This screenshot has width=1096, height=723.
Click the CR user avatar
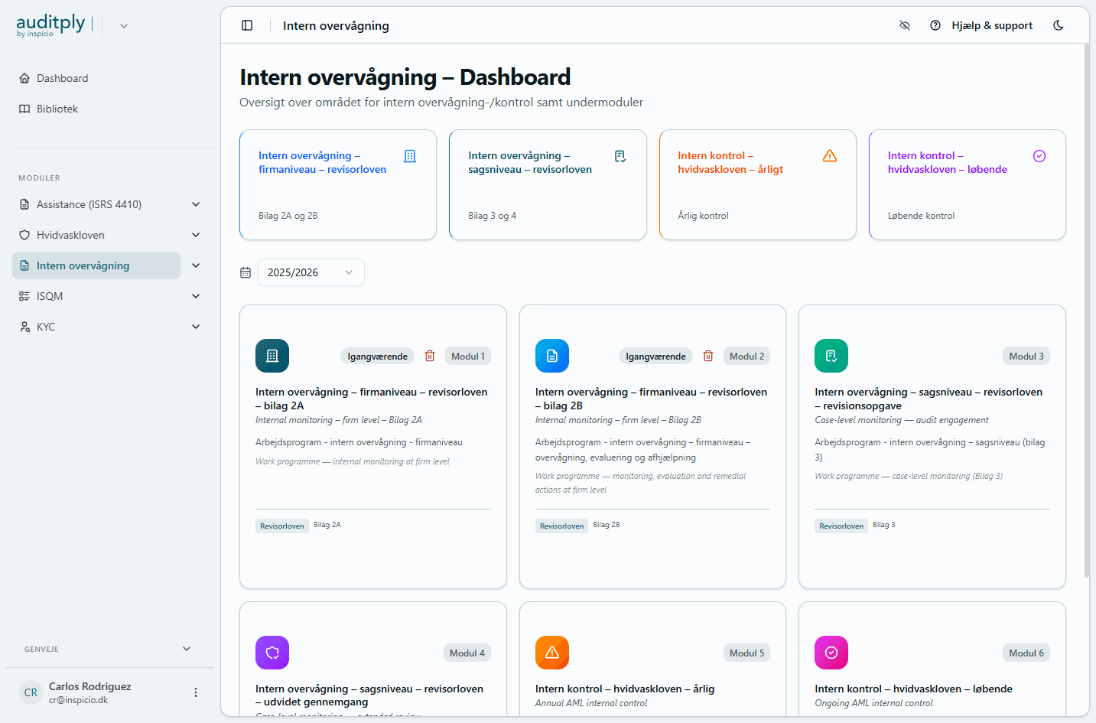(x=31, y=692)
